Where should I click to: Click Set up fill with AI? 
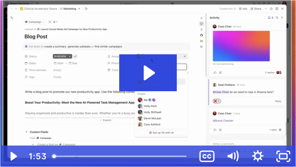(161, 133)
